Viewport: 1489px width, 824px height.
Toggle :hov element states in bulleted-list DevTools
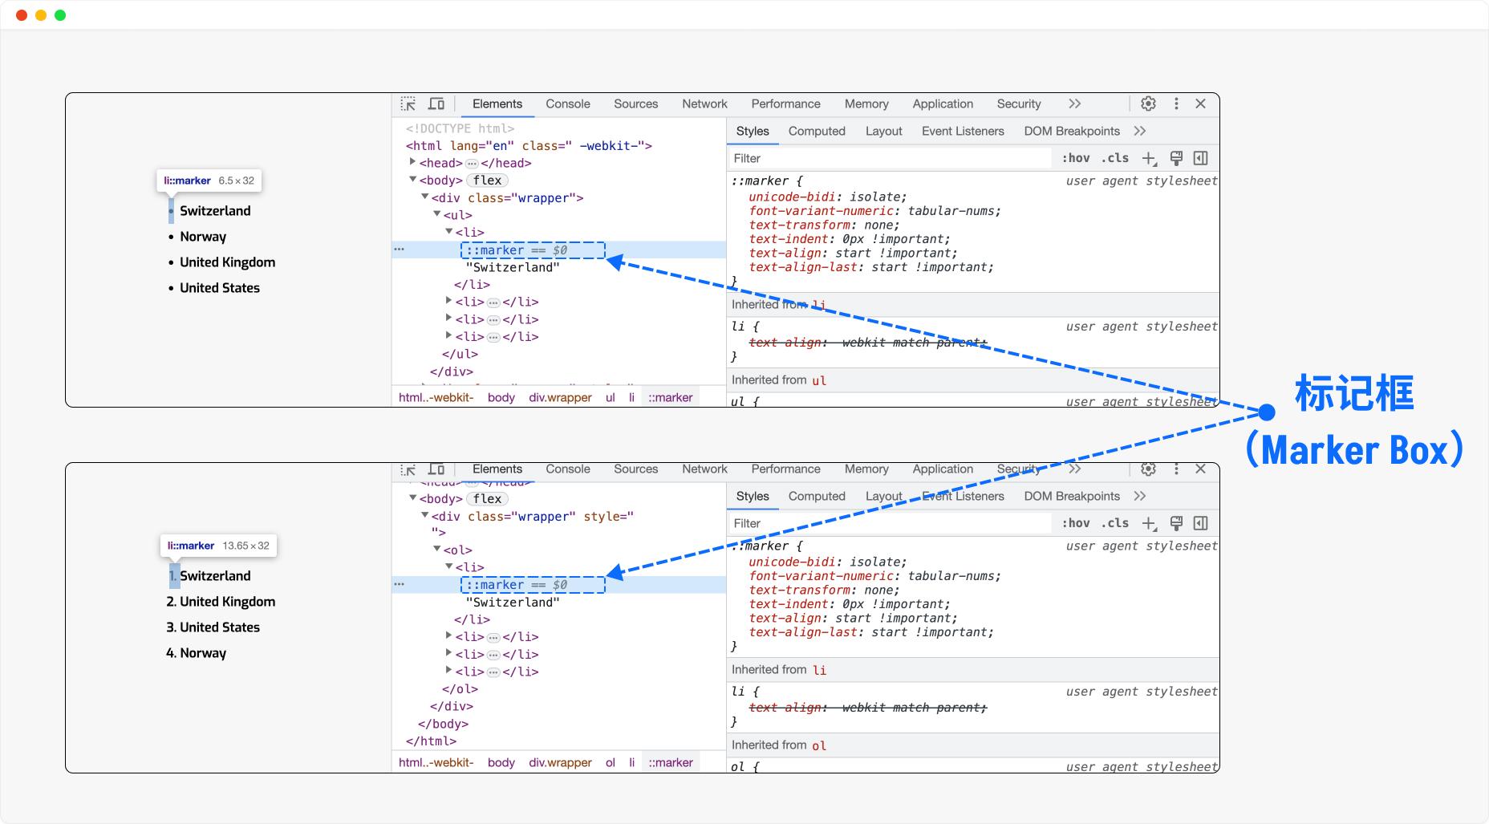[1076, 158]
